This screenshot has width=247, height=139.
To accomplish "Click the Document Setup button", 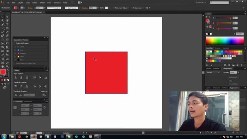I will 121,8.
